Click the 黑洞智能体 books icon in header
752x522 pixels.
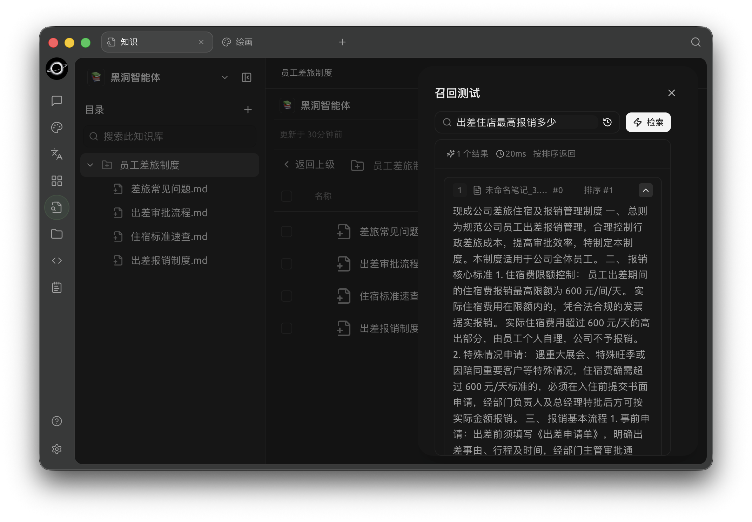[x=287, y=105]
